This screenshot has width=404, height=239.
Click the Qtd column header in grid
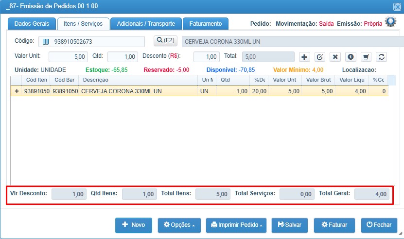pyautogui.click(x=233, y=80)
